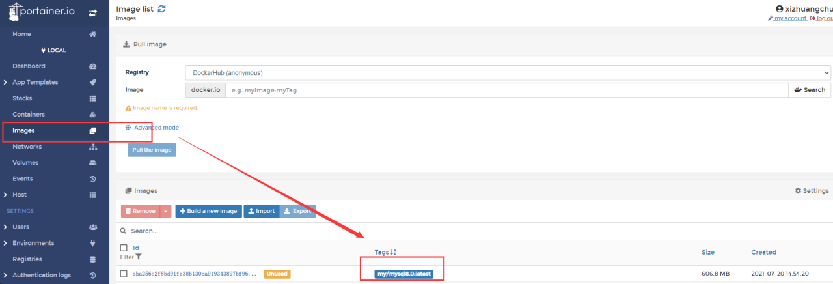Click the Users group icon

coord(92,227)
